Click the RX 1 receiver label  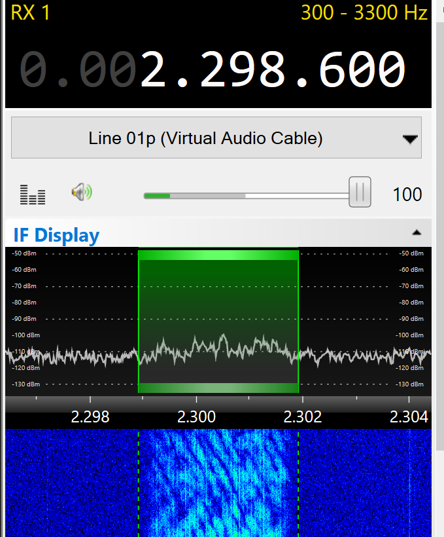[x=30, y=13]
